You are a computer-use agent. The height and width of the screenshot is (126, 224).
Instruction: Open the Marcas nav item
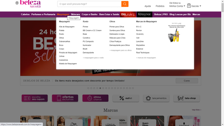[x=196, y=14]
